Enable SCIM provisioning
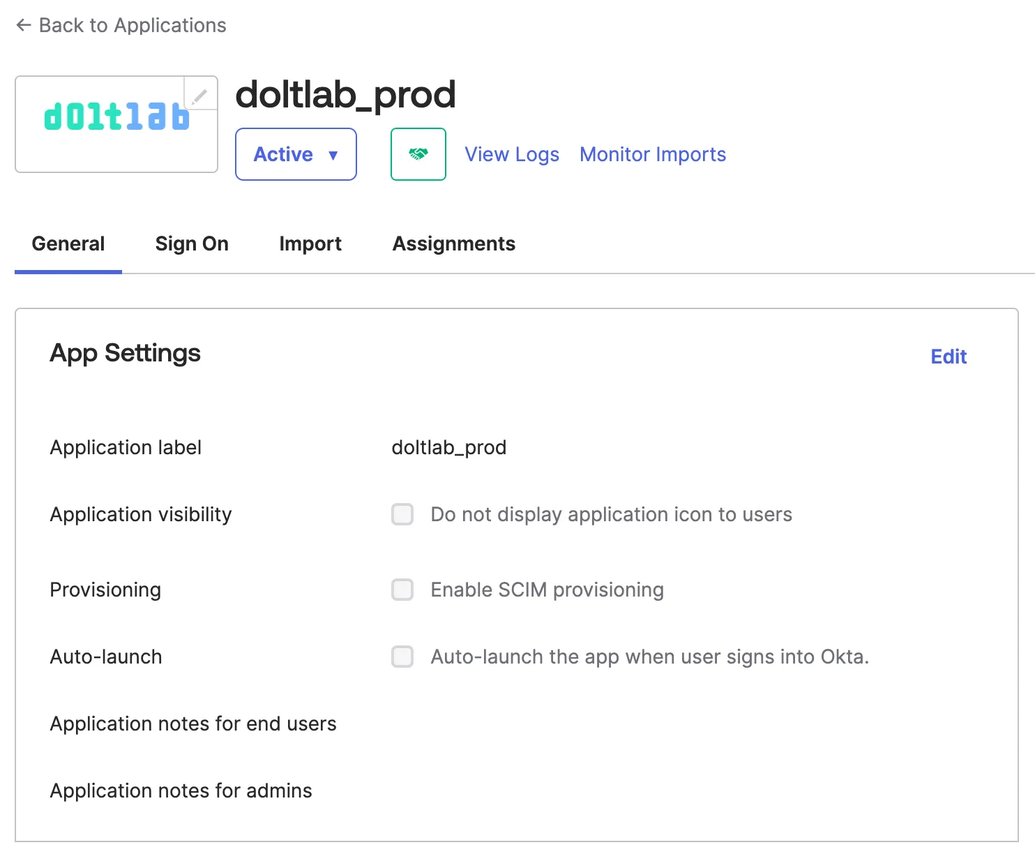The image size is (1035, 861). coord(402,590)
